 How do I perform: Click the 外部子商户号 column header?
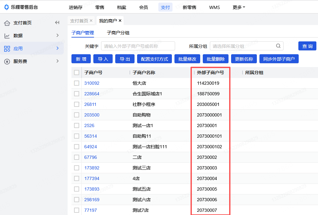pyautogui.click(x=210, y=73)
